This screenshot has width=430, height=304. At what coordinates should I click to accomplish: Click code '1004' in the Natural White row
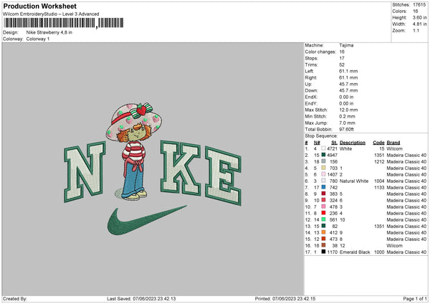(379, 181)
